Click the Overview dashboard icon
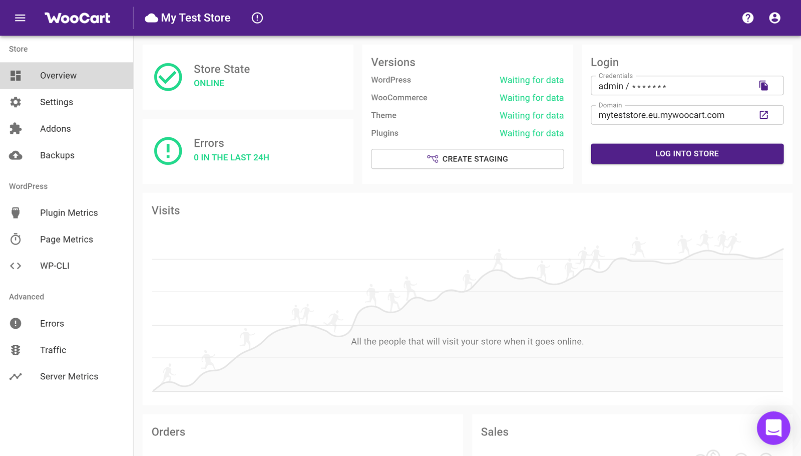Image resolution: width=801 pixels, height=456 pixels. pyautogui.click(x=16, y=76)
